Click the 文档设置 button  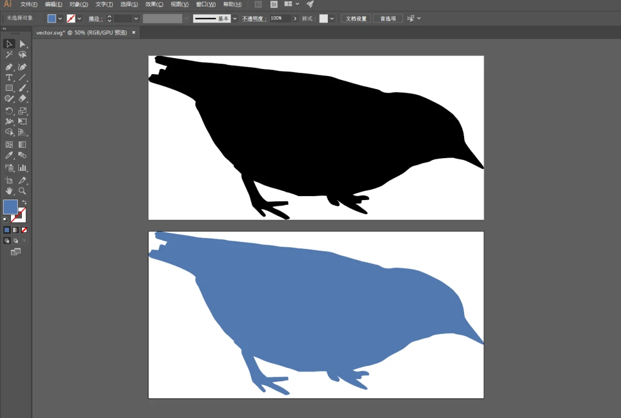pos(356,18)
